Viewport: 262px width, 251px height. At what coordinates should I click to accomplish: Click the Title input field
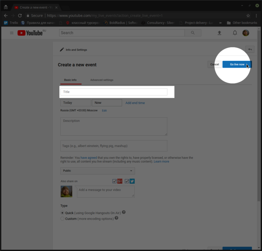coord(114,92)
